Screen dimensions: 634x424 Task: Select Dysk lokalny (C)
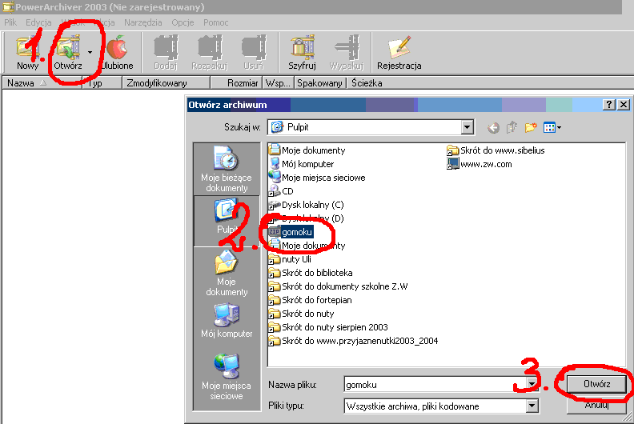click(307, 205)
